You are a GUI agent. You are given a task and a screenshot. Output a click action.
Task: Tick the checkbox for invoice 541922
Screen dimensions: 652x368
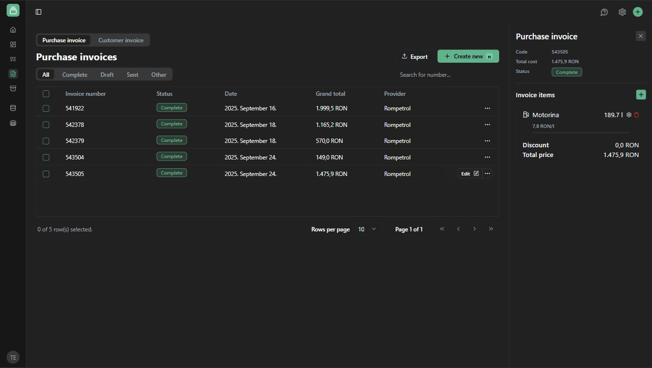[46, 108]
